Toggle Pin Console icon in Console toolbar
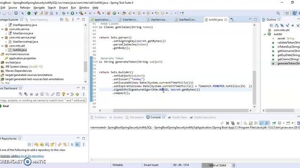This screenshot has height=168, width=300. [274, 123]
